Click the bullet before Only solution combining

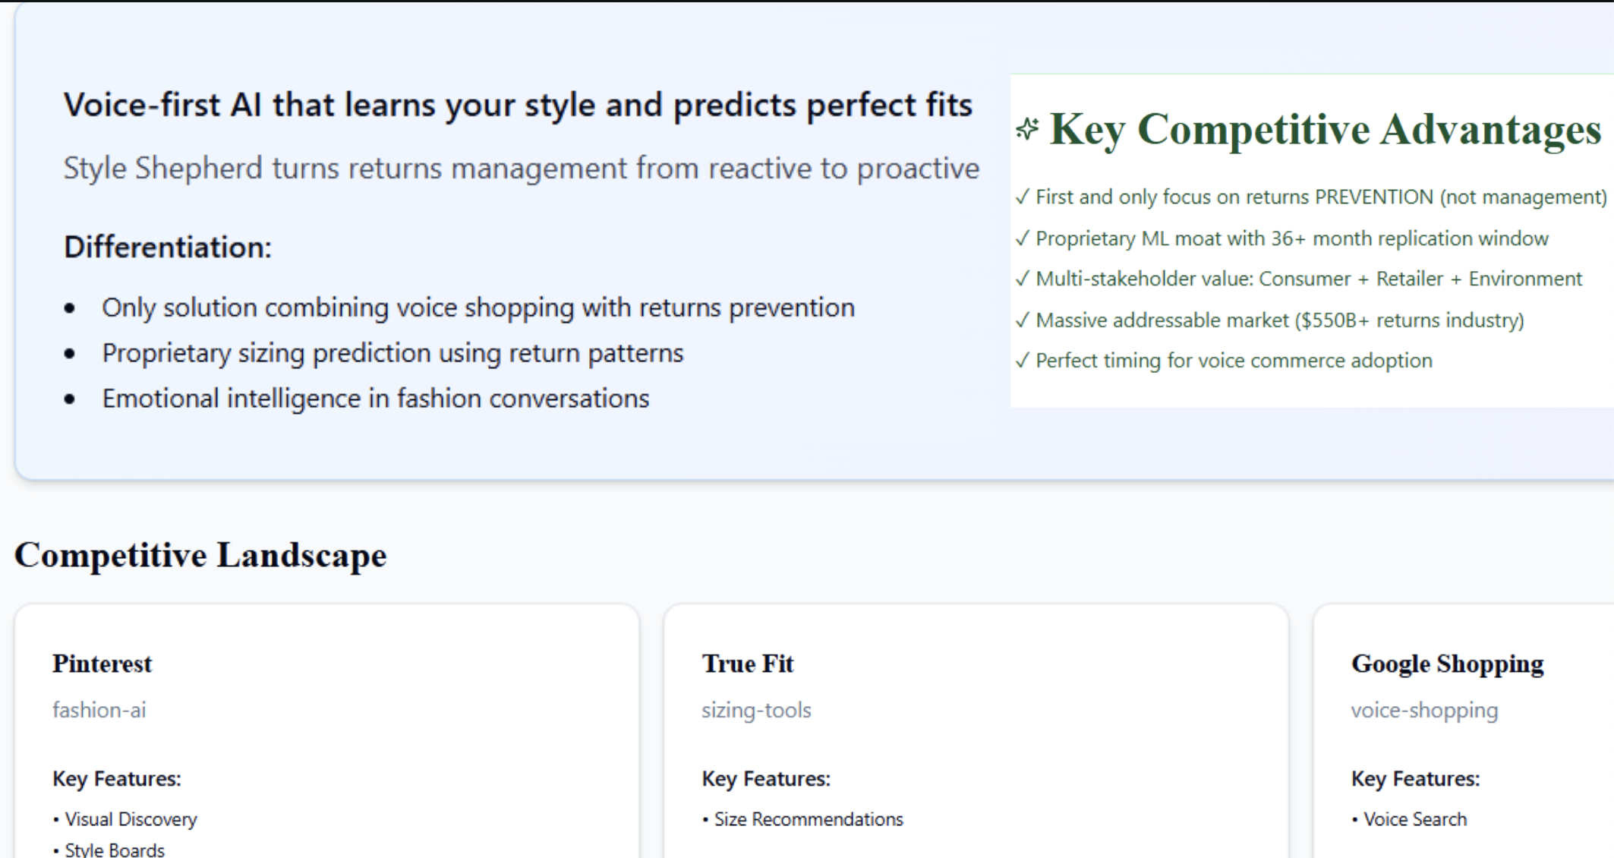pos(70,308)
